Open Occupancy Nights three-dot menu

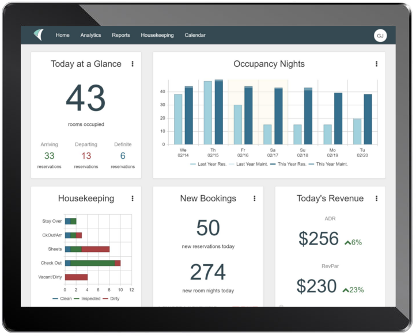click(x=376, y=64)
